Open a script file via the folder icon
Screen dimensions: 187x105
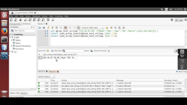[x=40, y=28]
